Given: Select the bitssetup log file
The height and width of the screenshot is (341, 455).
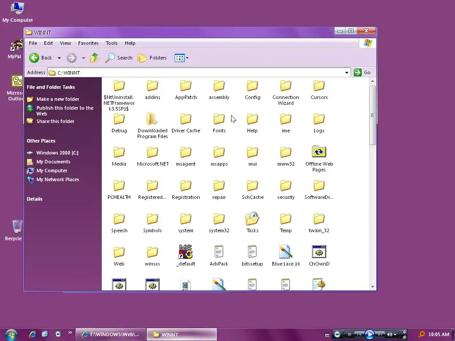Looking at the screenshot, I should tap(252, 256).
